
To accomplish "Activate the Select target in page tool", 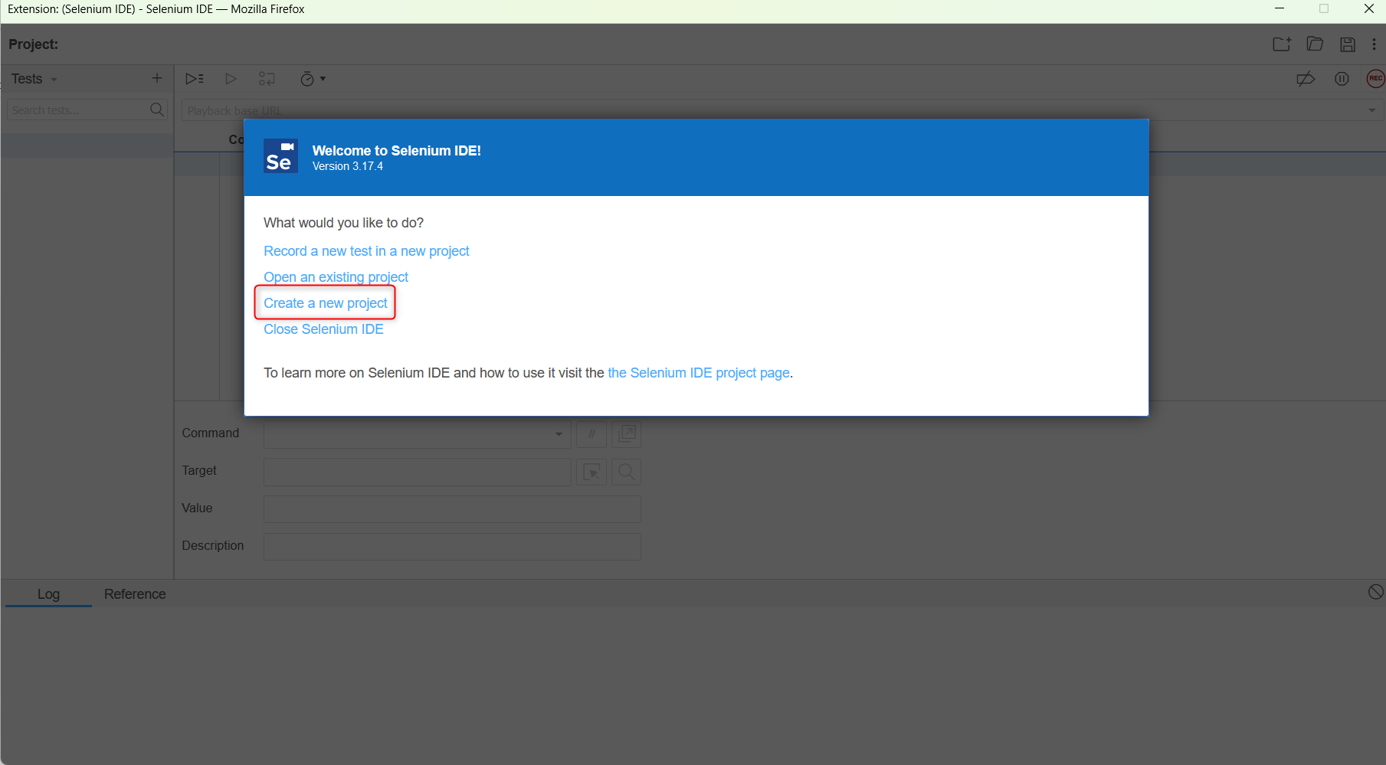I will 591,472.
